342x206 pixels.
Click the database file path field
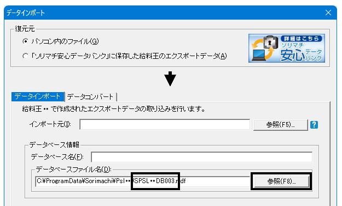tap(143, 181)
